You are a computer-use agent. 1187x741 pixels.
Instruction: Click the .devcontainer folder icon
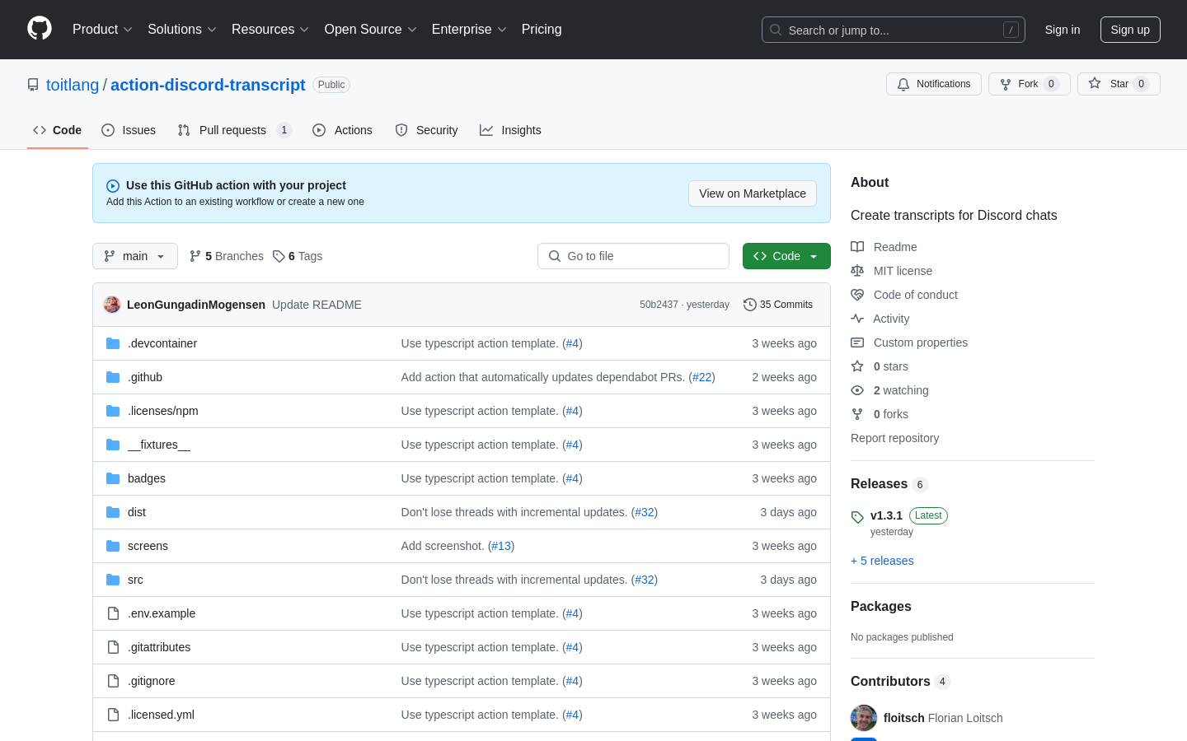click(113, 343)
